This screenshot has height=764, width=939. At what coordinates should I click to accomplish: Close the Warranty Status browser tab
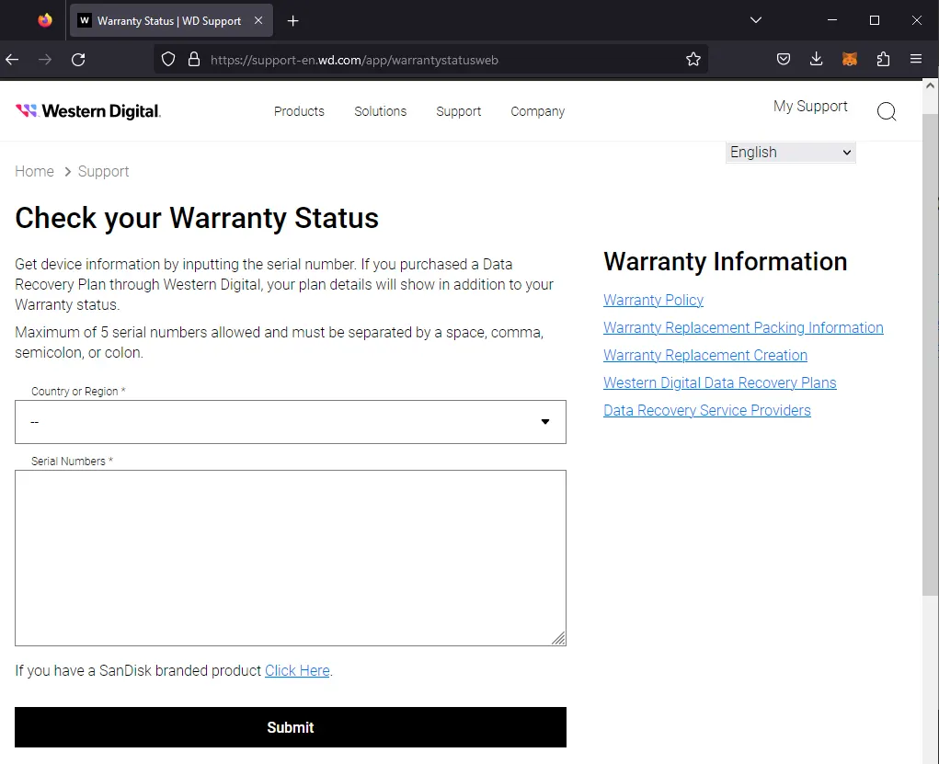258,20
